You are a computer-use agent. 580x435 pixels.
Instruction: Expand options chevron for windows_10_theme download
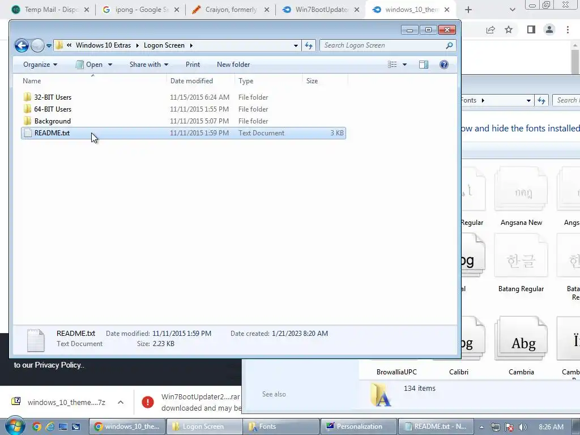tap(121, 402)
